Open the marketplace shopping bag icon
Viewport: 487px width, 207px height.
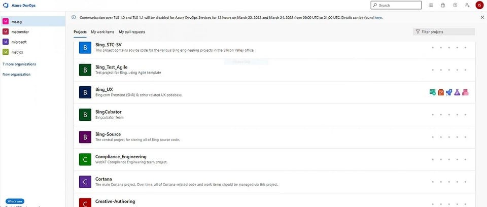[x=443, y=5]
